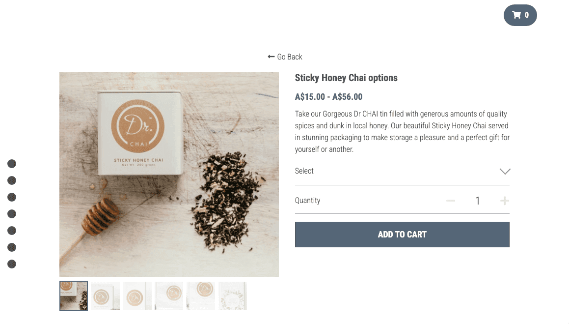Click the topmost side navigation dot
This screenshot has width=569, height=324.
click(x=12, y=164)
